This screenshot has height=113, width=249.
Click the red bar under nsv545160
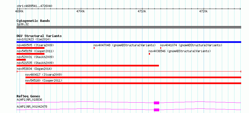133,83
